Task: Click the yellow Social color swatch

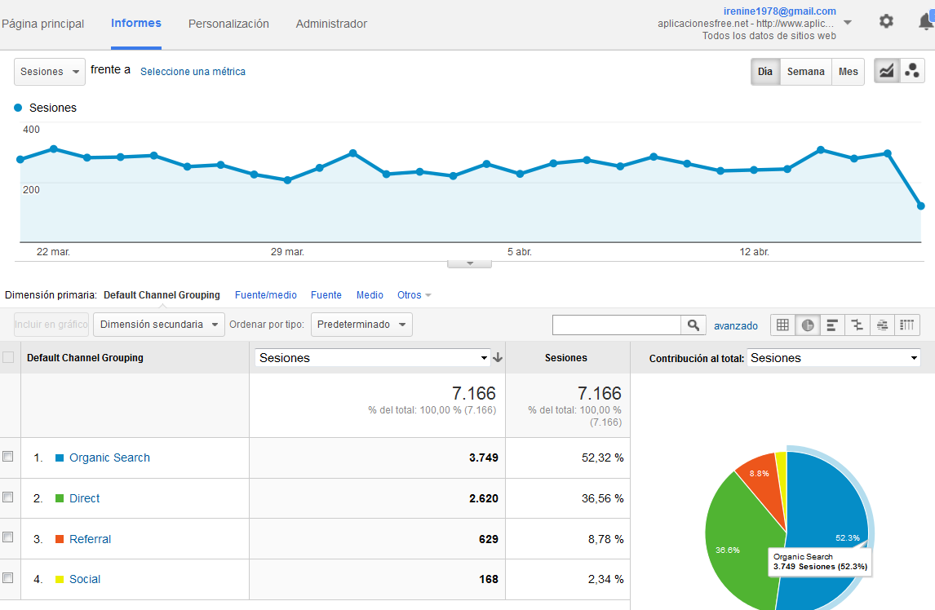Action: coord(60,579)
